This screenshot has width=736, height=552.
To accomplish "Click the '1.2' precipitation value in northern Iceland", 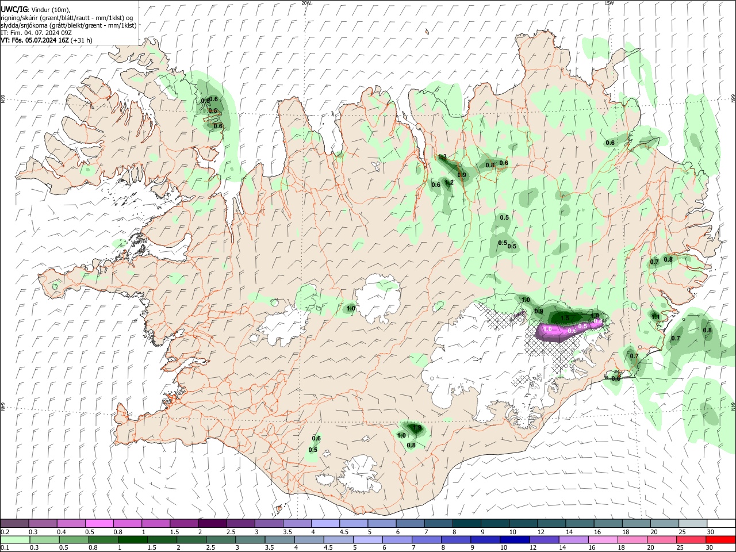I will 450,182.
